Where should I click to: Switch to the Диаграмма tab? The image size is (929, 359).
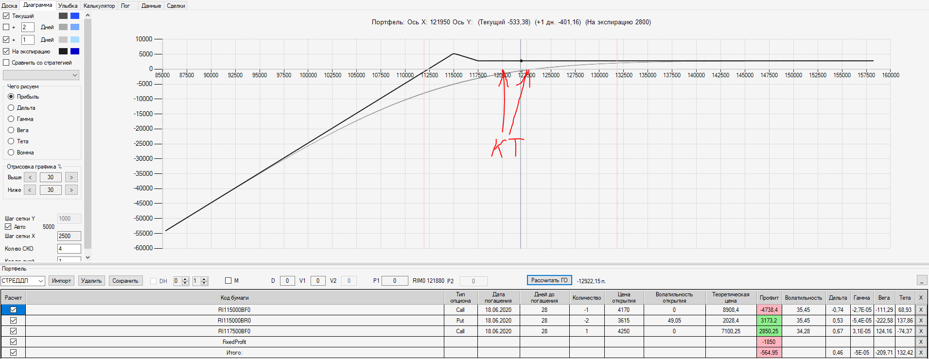click(38, 5)
